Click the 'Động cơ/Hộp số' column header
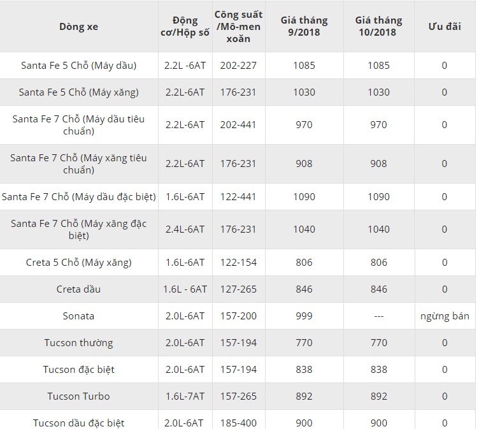479x429 pixels. 185,27
